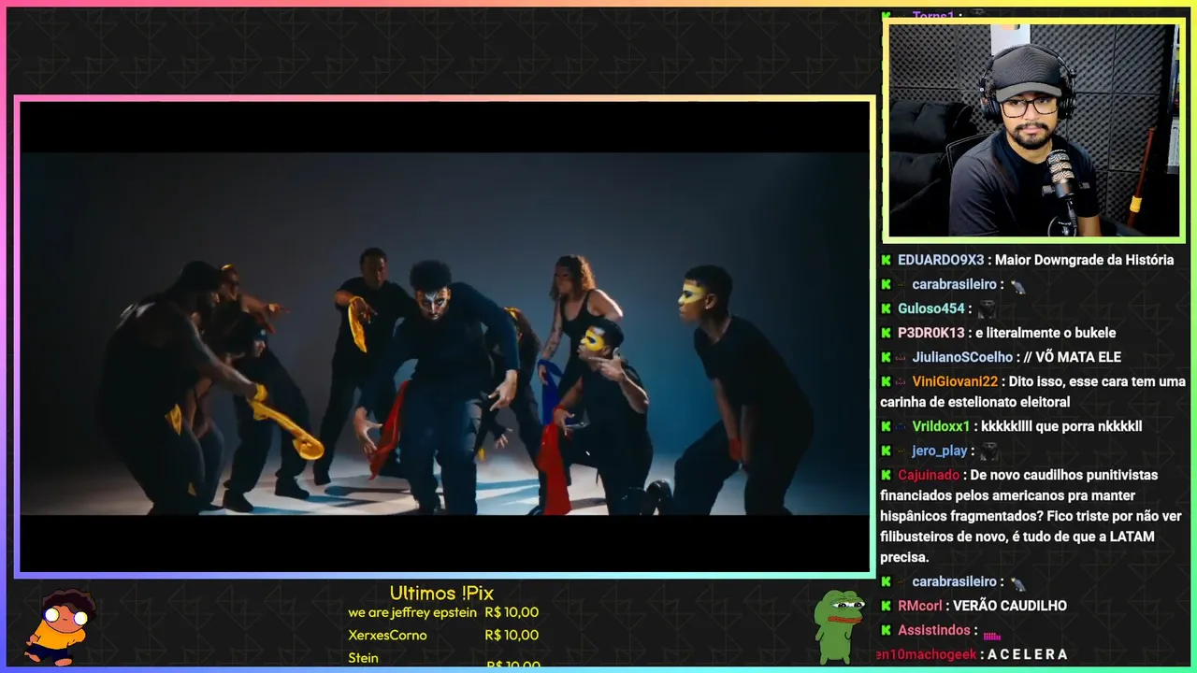Click the Kick badge beside JiulianoSCoelho
The height and width of the screenshot is (673, 1197).
[886, 357]
